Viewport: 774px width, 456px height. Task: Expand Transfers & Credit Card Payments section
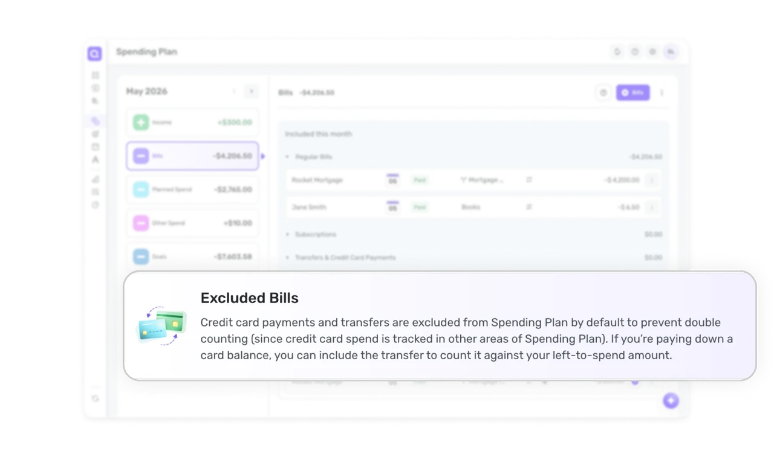click(288, 257)
